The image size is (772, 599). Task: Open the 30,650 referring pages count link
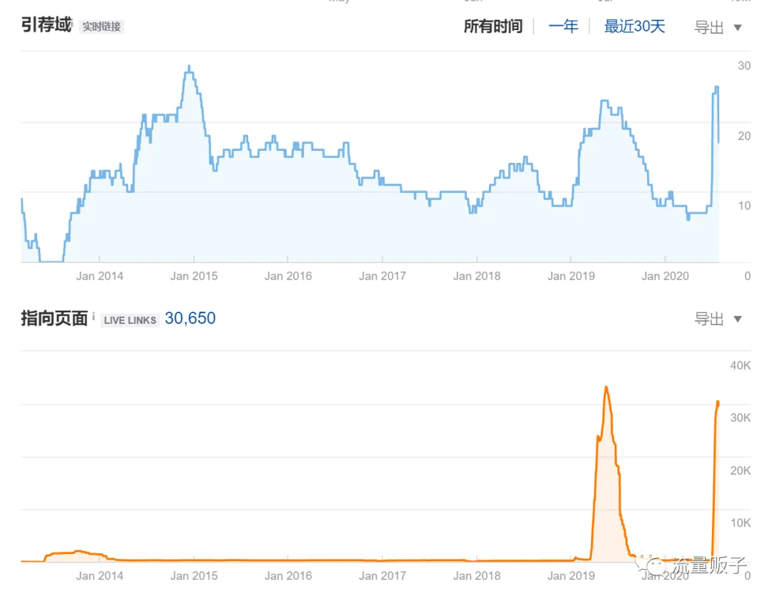(x=190, y=319)
